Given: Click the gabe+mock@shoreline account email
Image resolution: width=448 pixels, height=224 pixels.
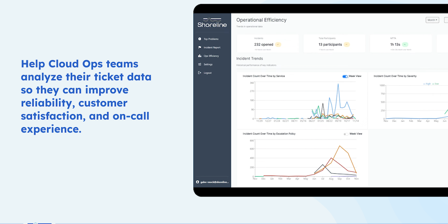Looking at the screenshot, I should (214, 182).
